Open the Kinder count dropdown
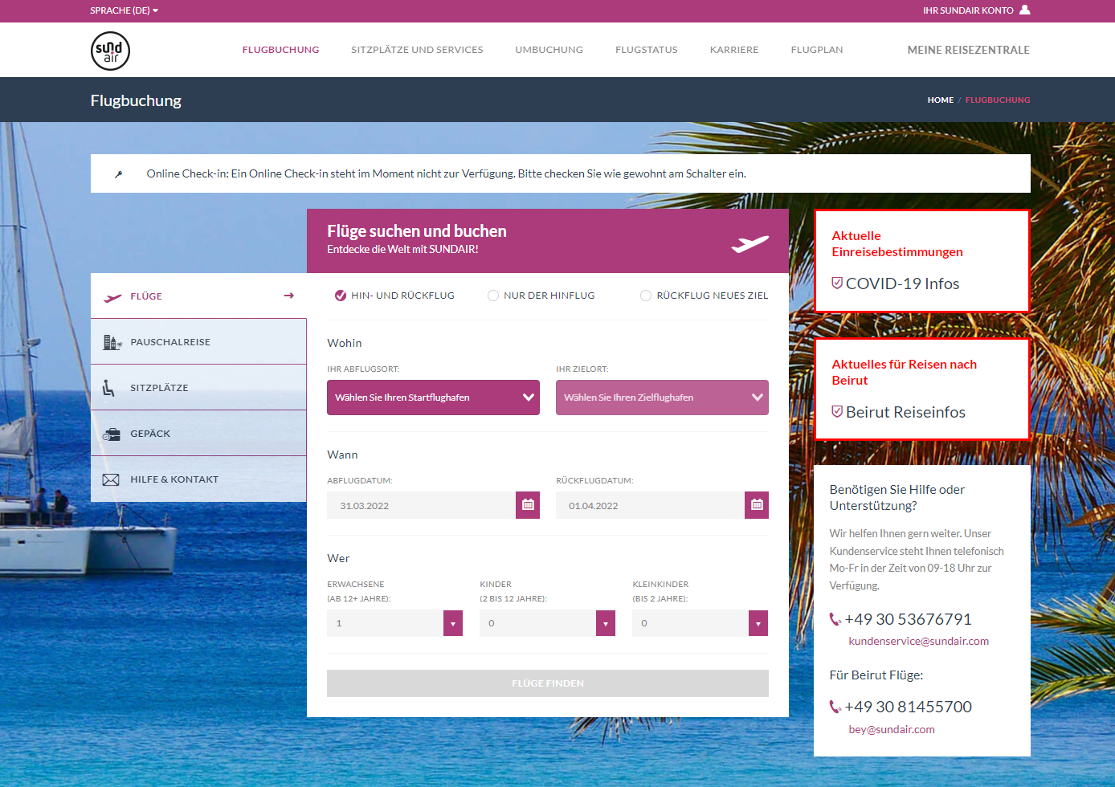The image size is (1115, 787). (x=547, y=623)
